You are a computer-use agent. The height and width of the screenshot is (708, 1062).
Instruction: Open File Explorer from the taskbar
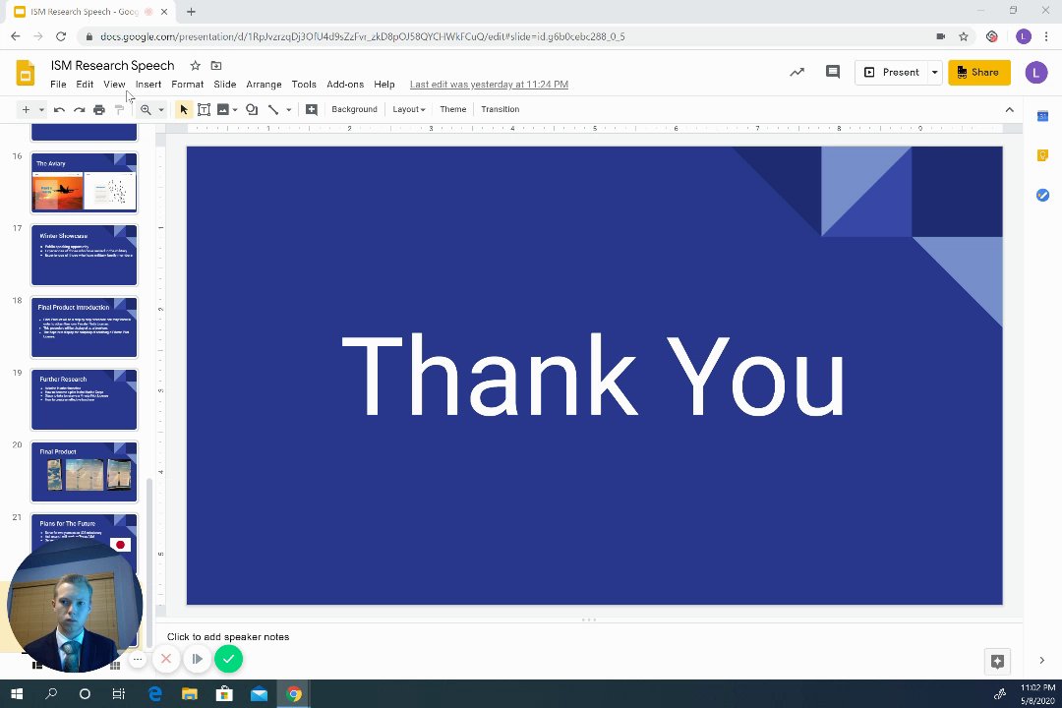[x=189, y=694]
